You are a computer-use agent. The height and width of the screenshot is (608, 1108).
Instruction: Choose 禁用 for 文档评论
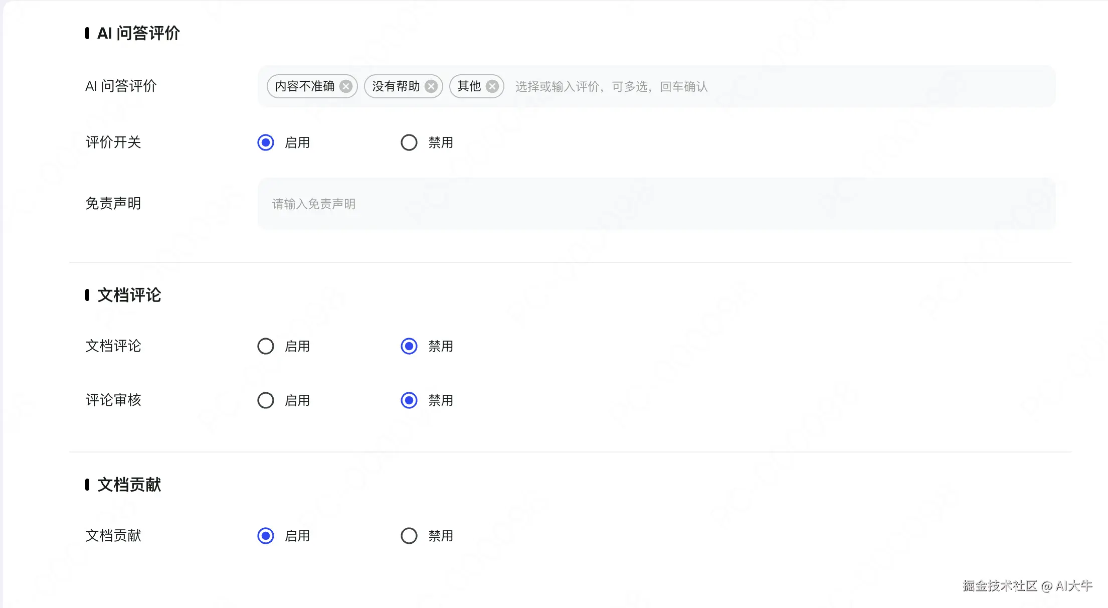coord(409,346)
